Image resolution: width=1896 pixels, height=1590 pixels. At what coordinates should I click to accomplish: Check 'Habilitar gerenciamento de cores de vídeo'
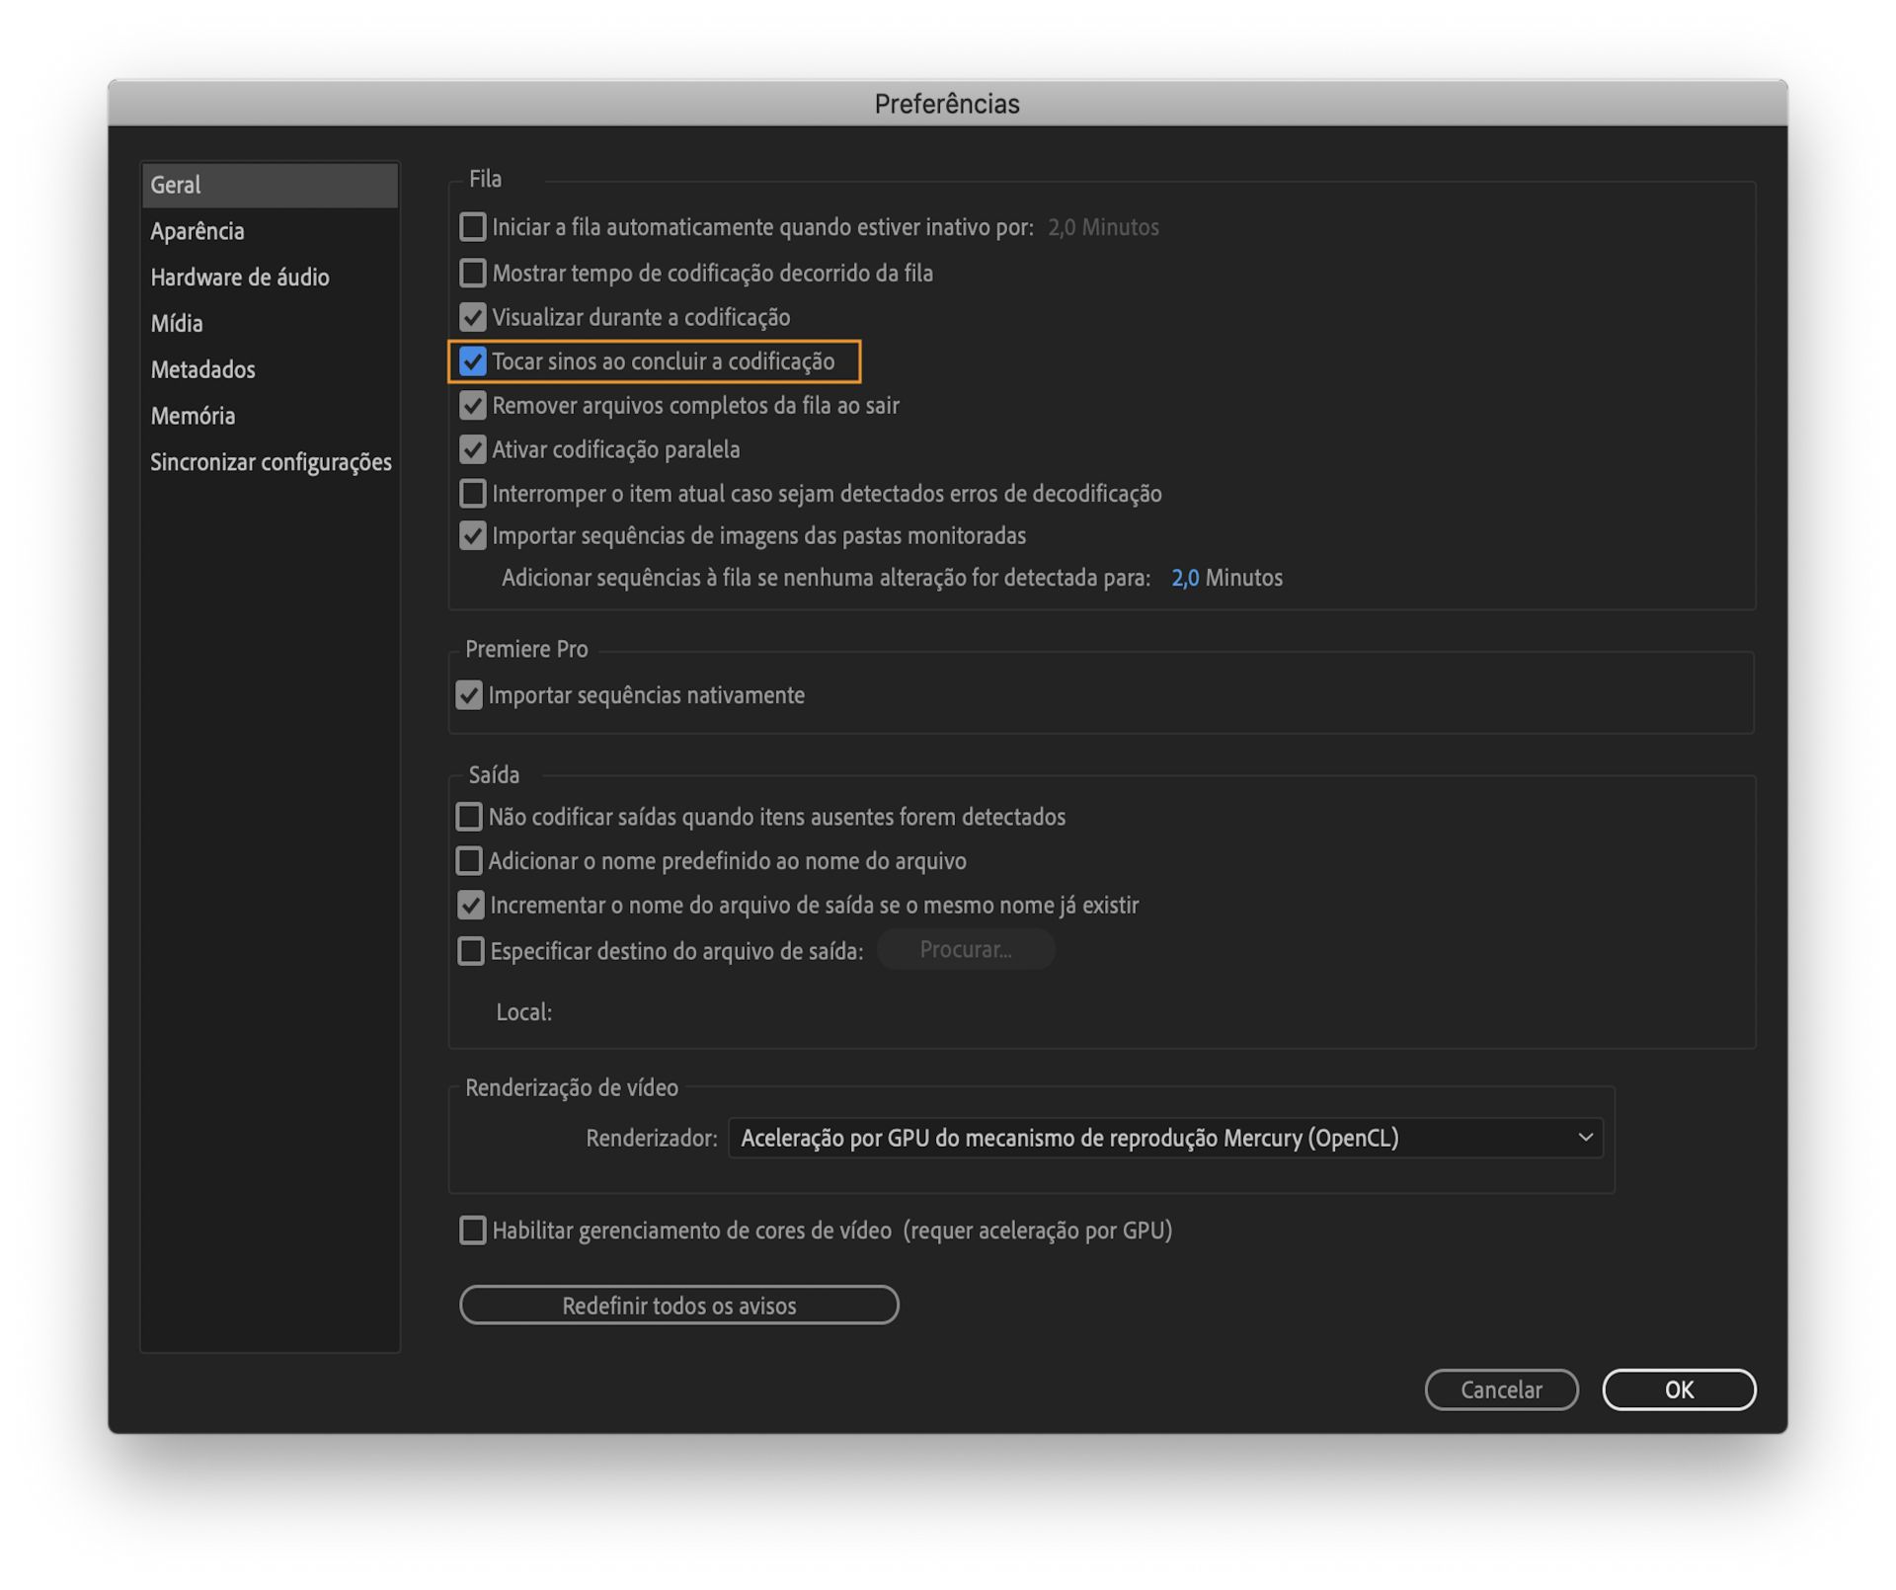[473, 1231]
